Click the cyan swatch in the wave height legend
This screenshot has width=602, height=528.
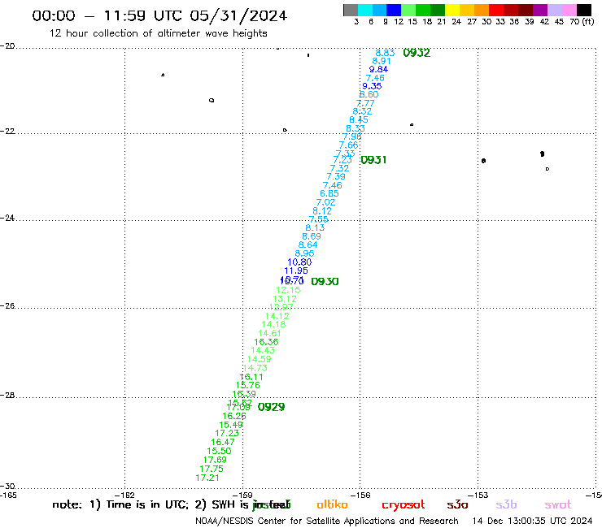(365, 10)
